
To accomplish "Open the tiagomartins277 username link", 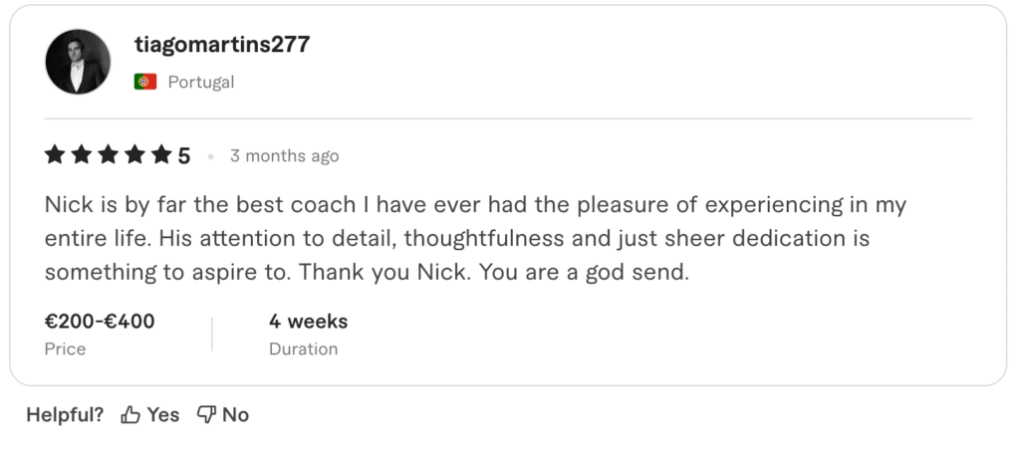I will (x=221, y=45).
